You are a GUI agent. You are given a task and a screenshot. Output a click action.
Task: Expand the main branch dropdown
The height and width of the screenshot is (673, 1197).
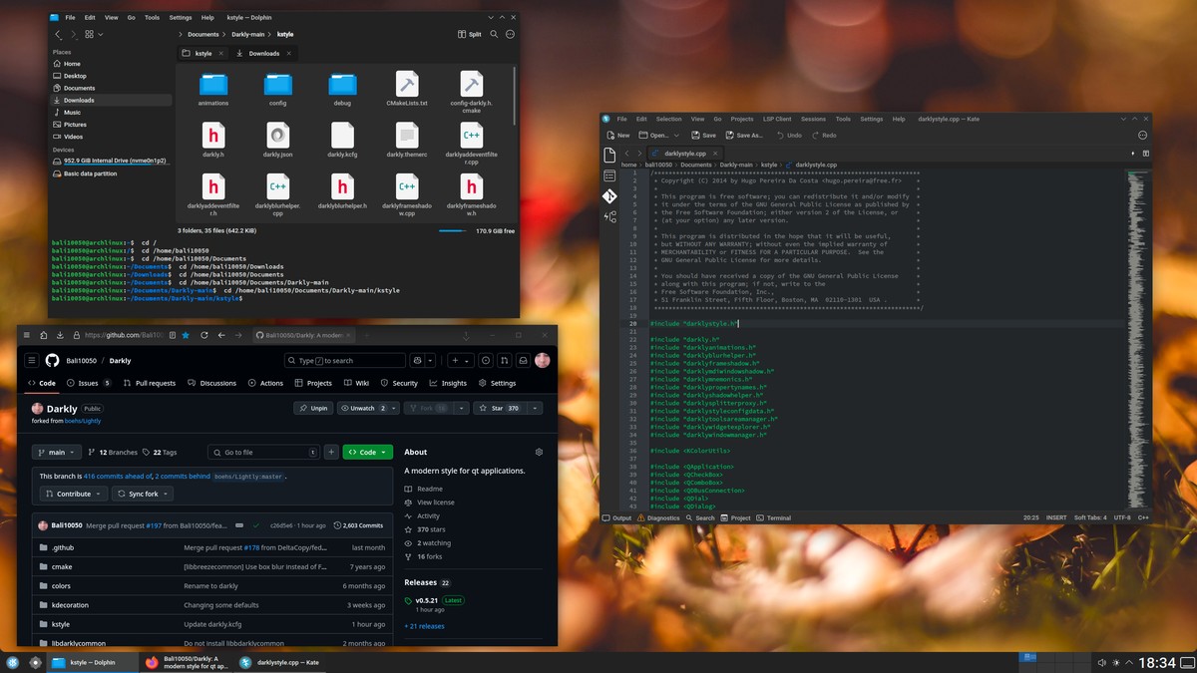click(x=56, y=452)
